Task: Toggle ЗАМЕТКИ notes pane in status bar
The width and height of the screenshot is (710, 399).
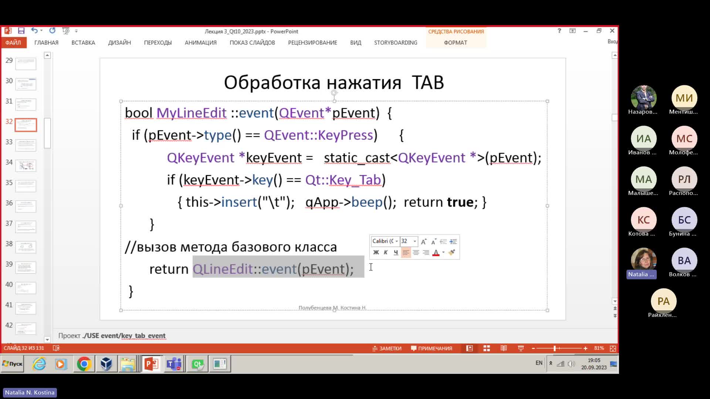Action: 387,348
